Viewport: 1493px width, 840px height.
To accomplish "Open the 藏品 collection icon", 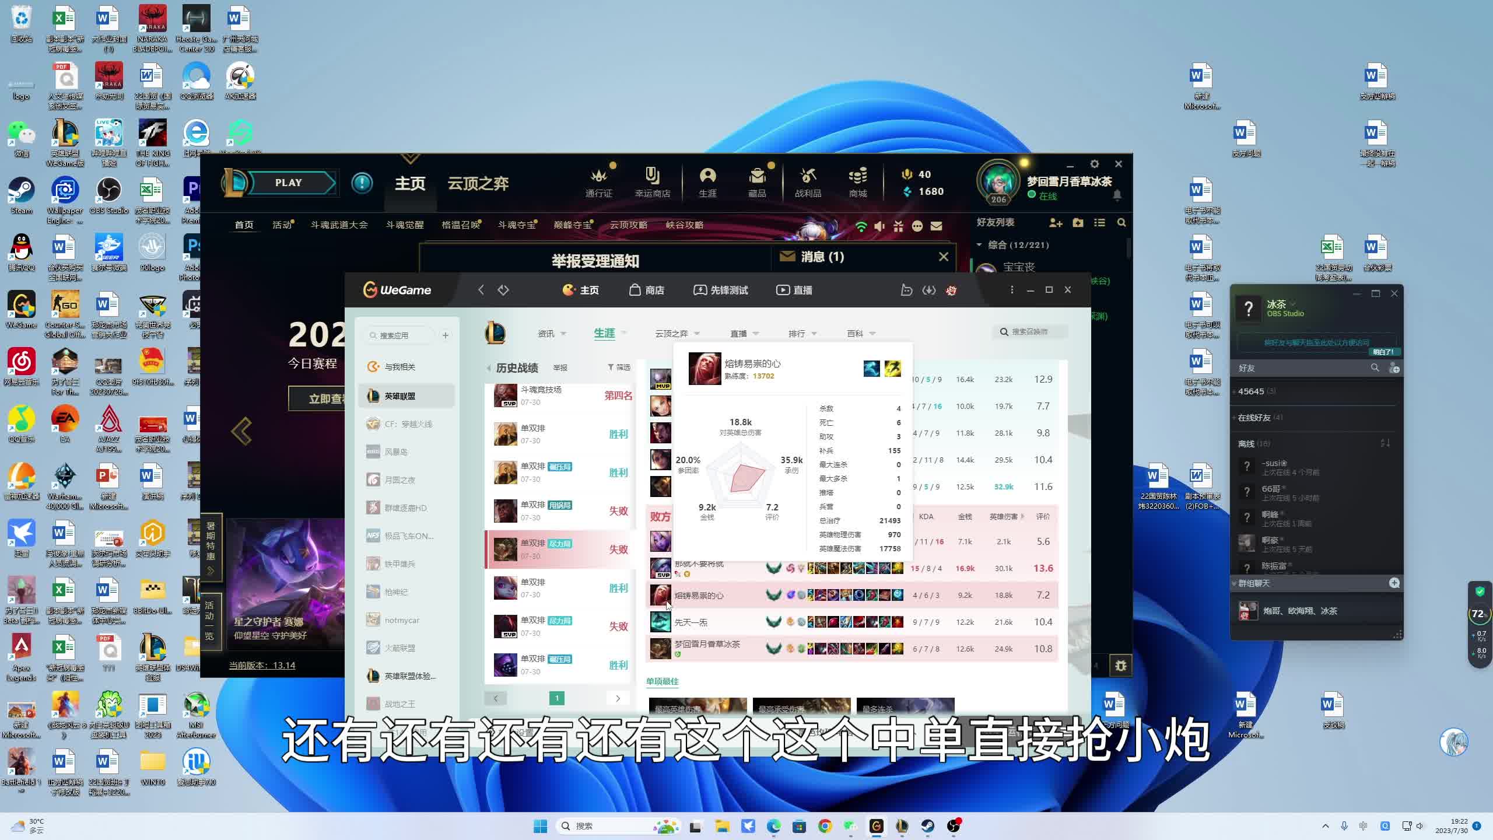I will (757, 181).
